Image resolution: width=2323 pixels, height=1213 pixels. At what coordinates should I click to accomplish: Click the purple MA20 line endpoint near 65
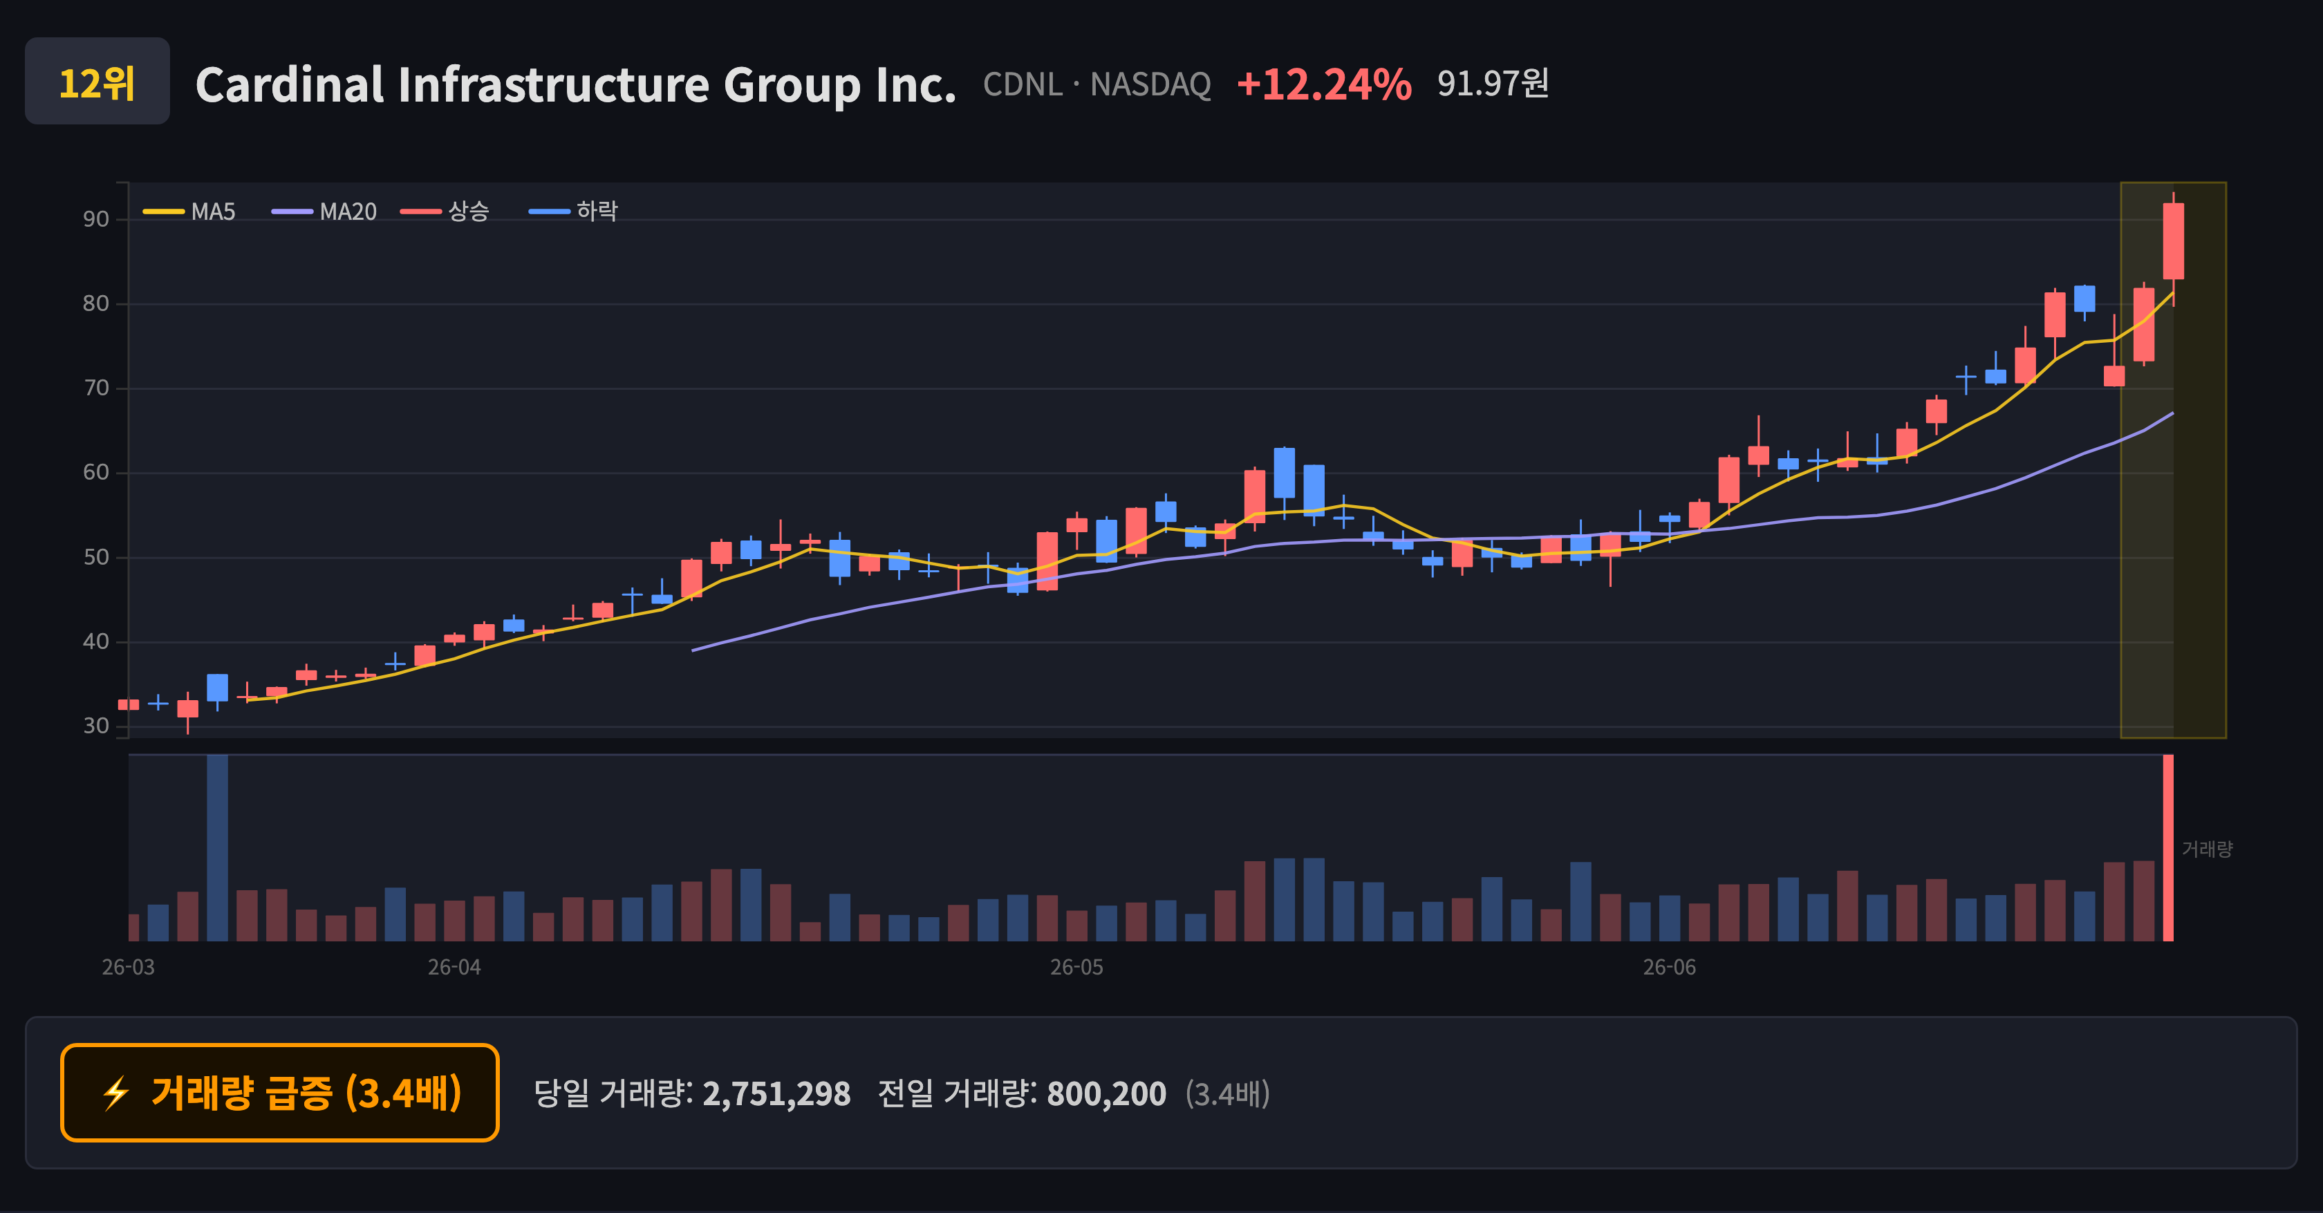(x=2172, y=413)
